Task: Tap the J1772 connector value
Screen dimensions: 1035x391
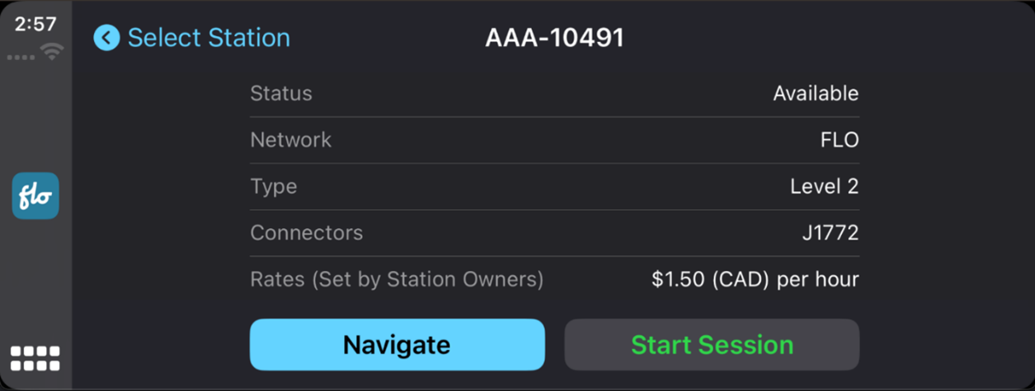Action: 830,233
